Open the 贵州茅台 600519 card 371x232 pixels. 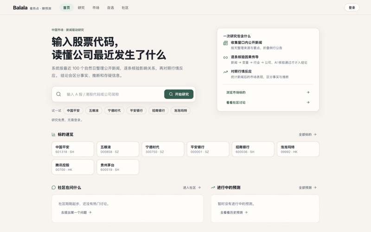click(x=118, y=167)
